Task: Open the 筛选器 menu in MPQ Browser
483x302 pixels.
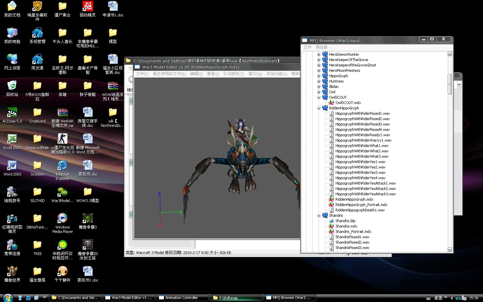Action: point(321,47)
